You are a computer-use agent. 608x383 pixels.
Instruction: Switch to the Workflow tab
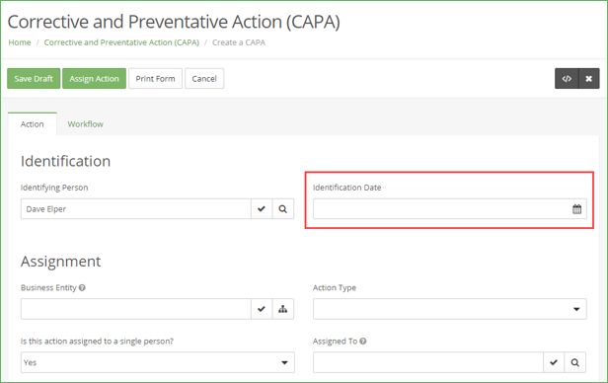pyautogui.click(x=85, y=124)
